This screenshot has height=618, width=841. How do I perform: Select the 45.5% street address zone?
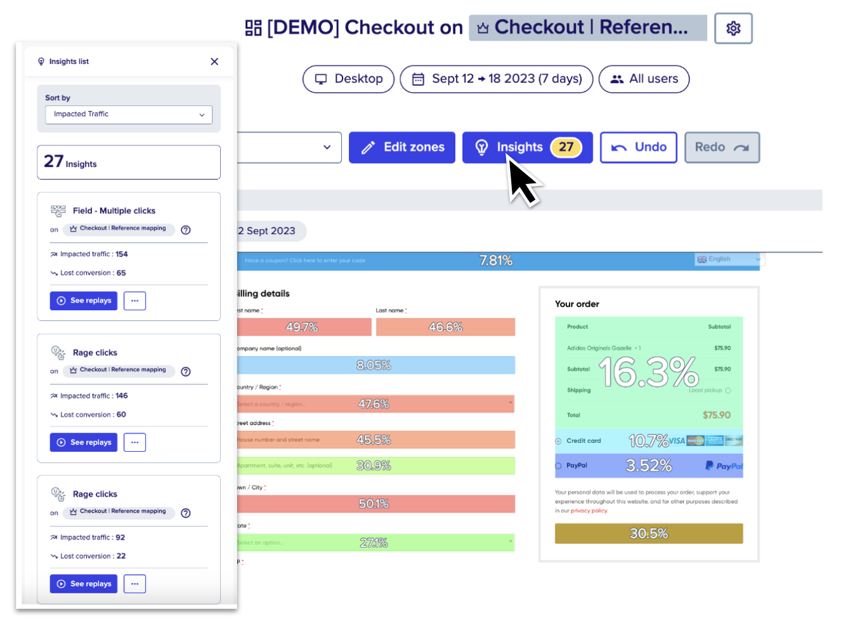[x=375, y=440]
